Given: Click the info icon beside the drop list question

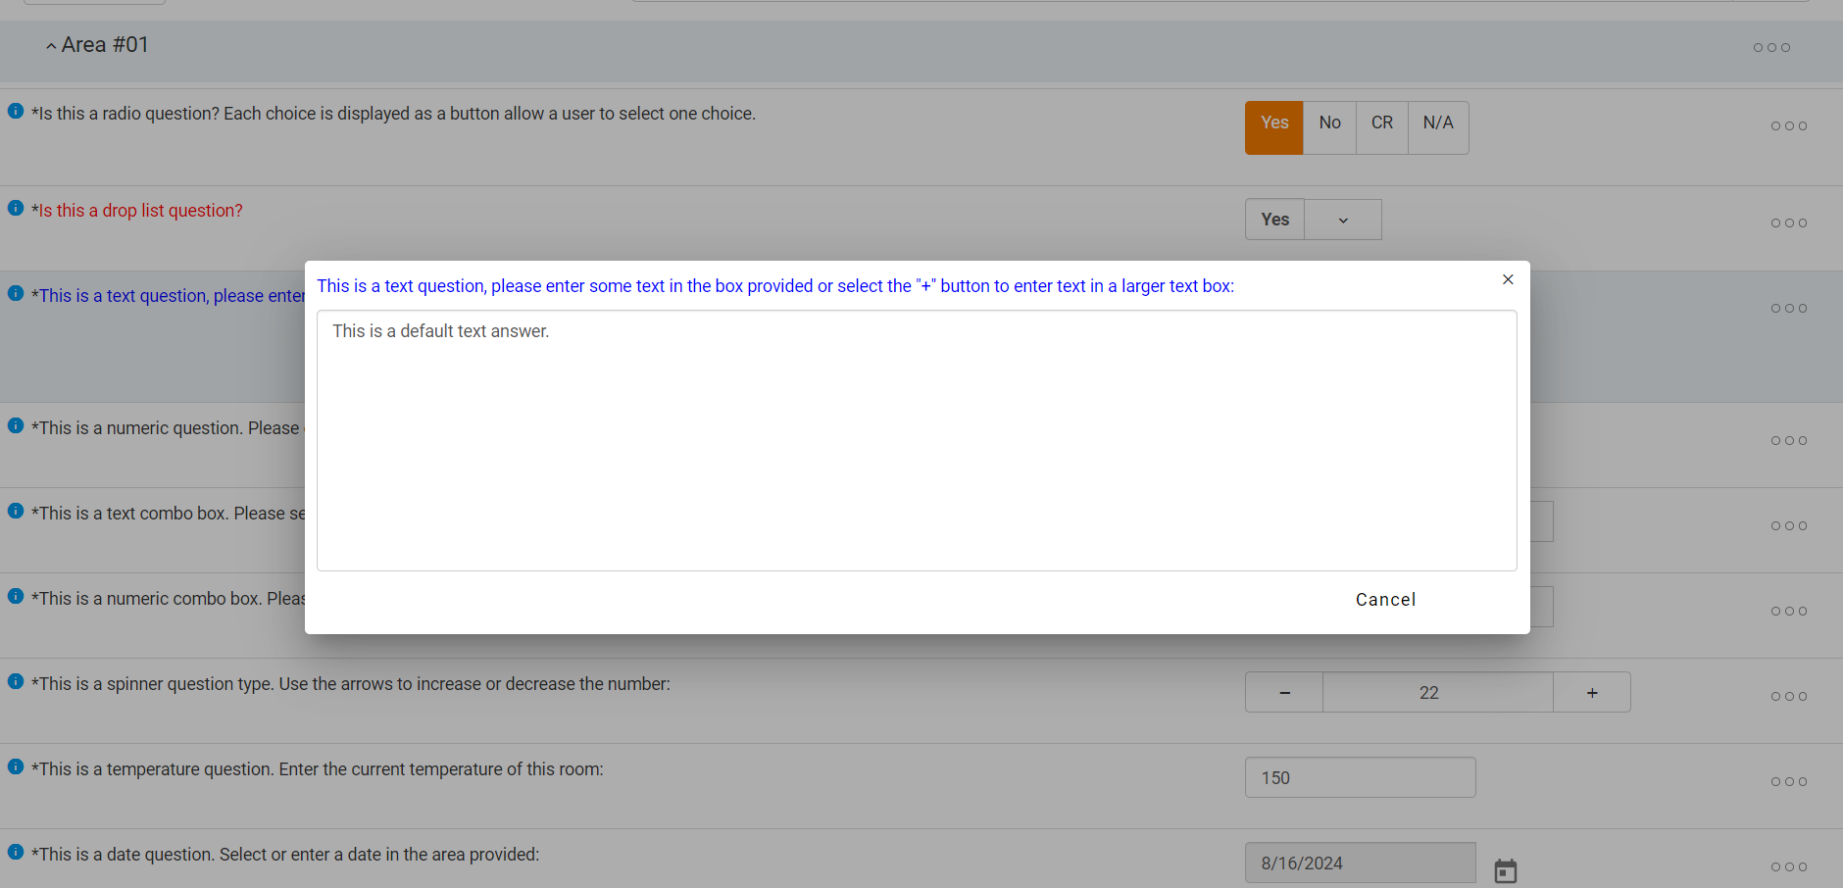Looking at the screenshot, I should 16,208.
